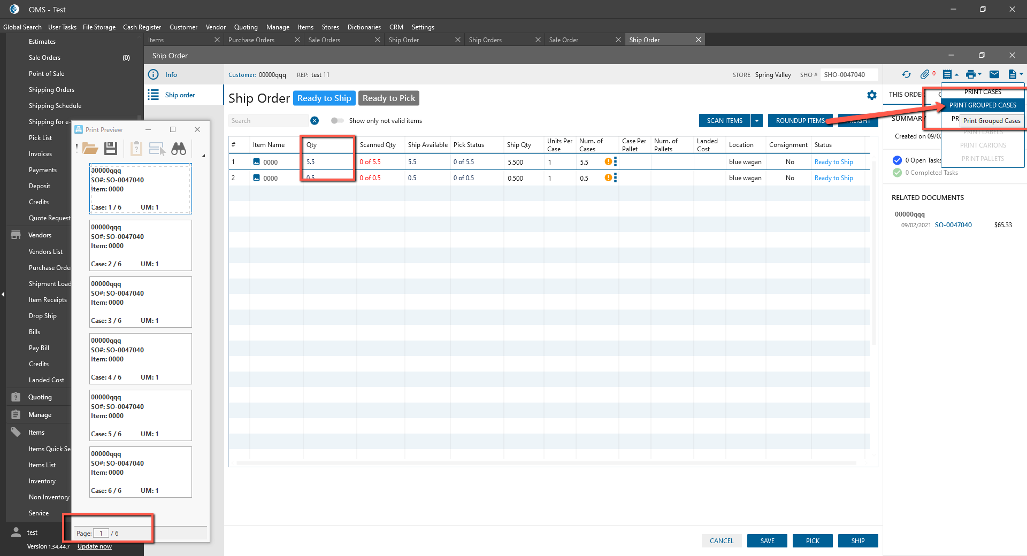Select the Case 6 / 6 label thumbnail
Screen dimensions: 1027x556
point(141,472)
